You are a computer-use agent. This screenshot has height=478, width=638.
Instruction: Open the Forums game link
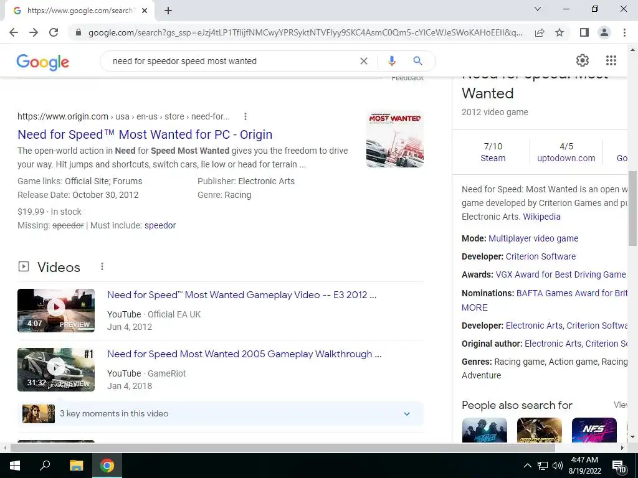[x=127, y=181]
